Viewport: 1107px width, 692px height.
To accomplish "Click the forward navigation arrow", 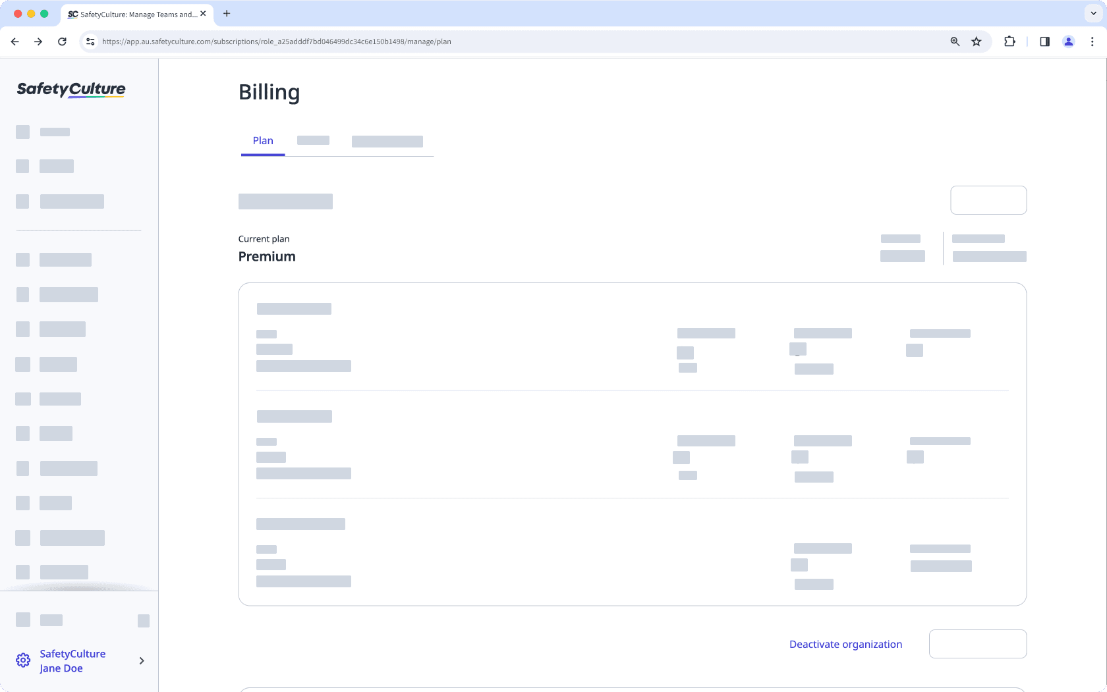I will point(38,41).
